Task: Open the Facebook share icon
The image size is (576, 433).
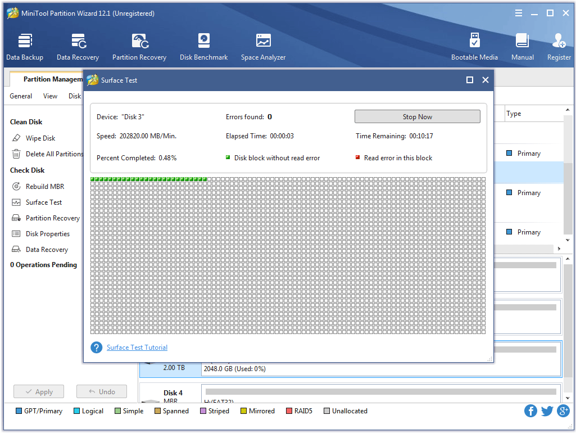Action: click(530, 411)
